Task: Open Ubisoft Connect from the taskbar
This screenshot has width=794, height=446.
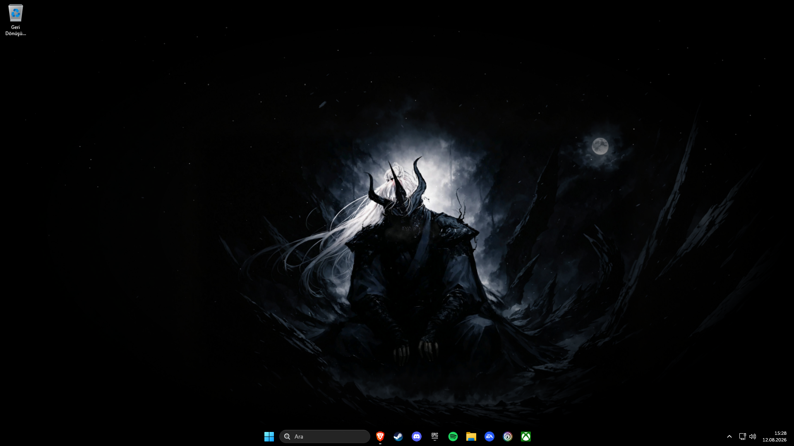Action: 508,436
